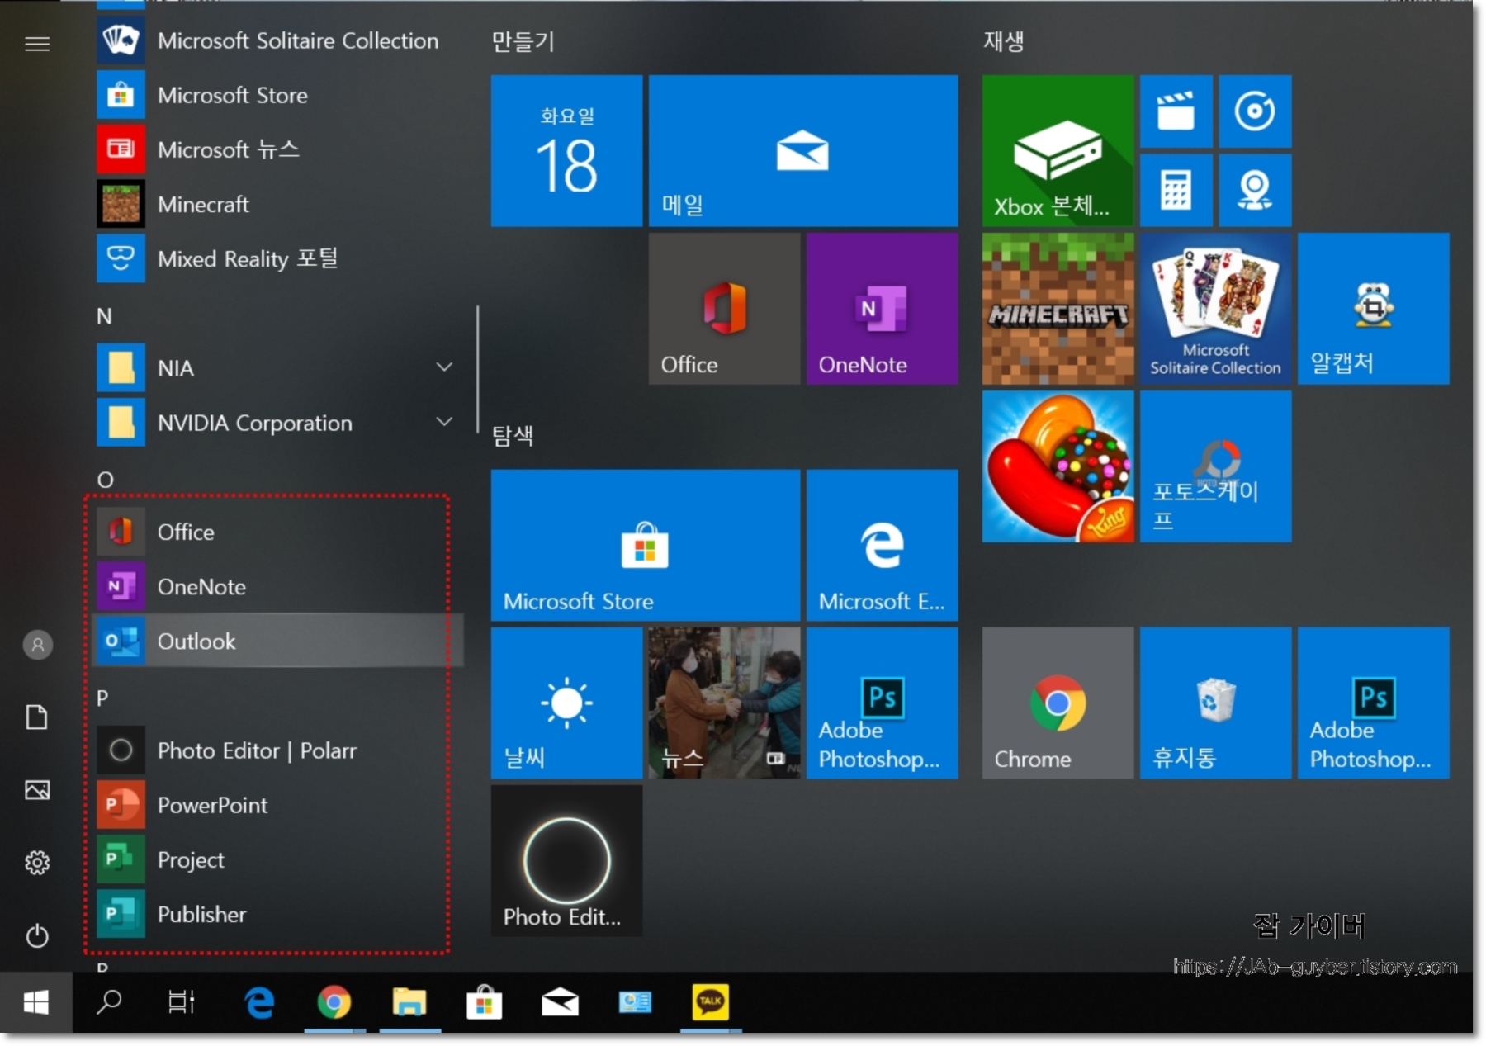Open the Microsoft Solitaire Collection tile

pos(1215,308)
